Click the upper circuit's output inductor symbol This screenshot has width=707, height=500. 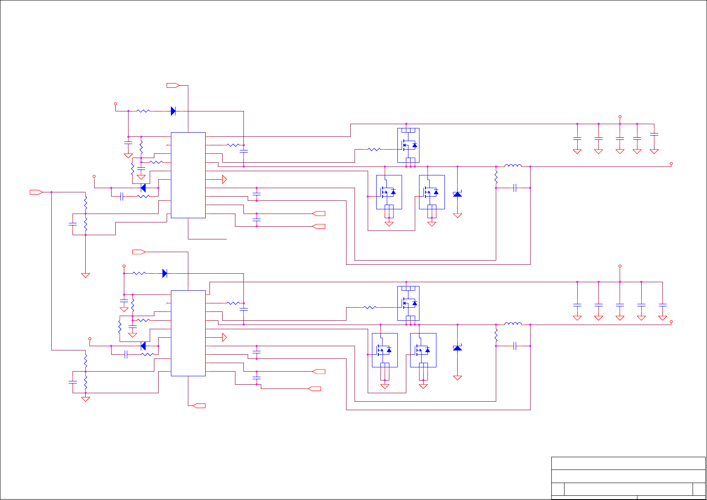[x=513, y=166]
